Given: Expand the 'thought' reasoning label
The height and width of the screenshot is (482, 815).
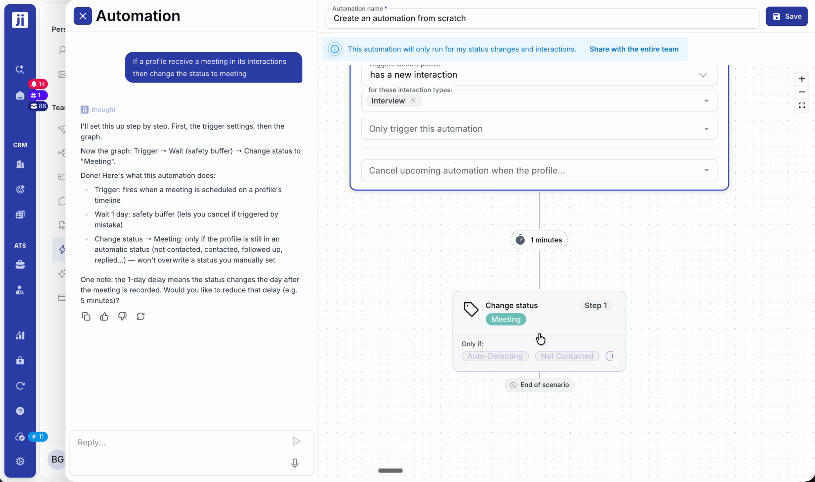Looking at the screenshot, I should [x=103, y=110].
